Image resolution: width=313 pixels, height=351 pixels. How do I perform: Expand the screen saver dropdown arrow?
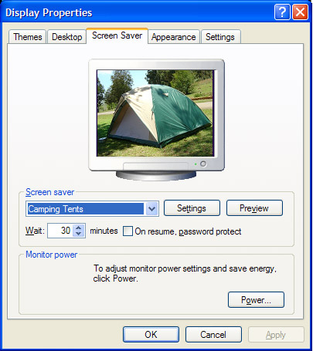point(151,208)
